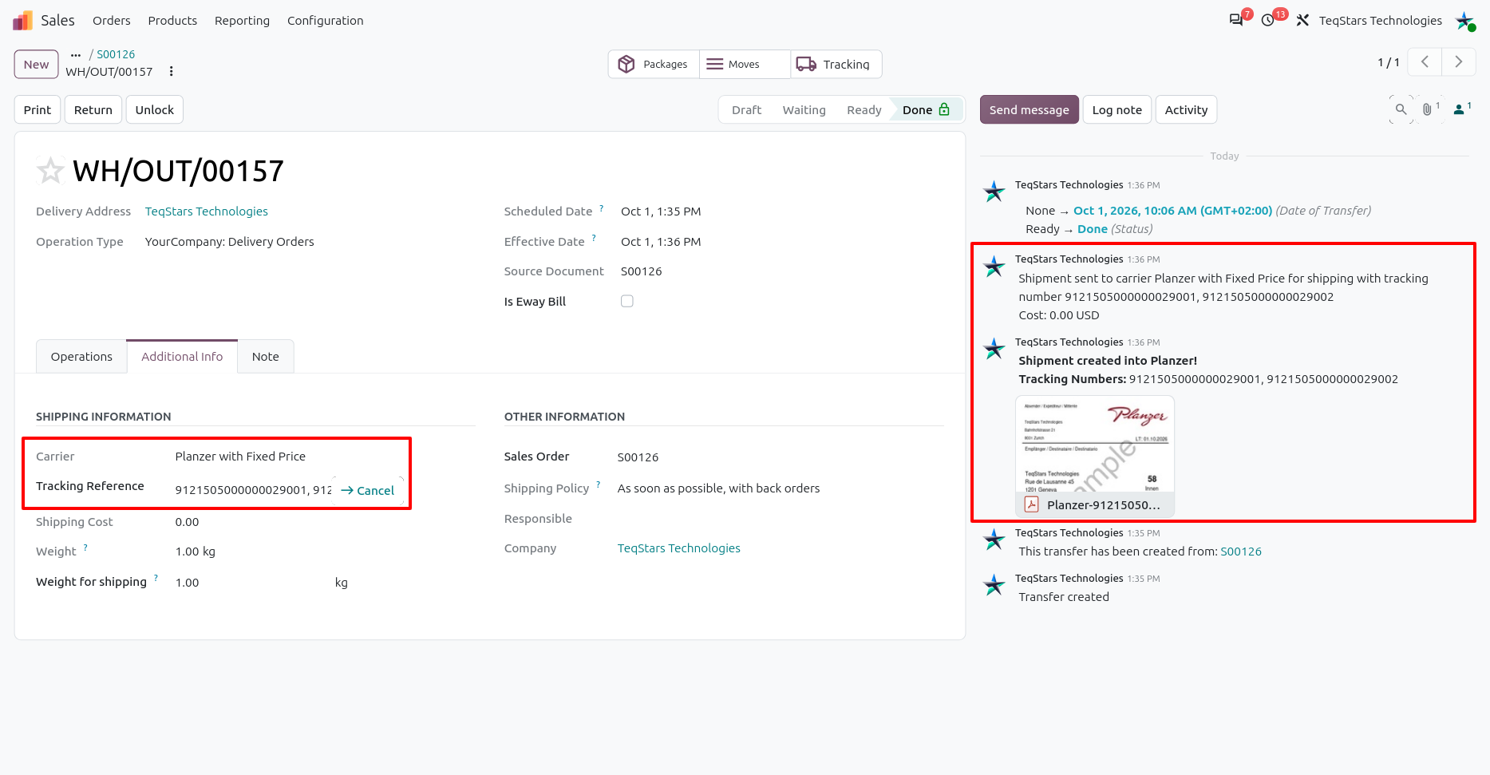Screen dimensions: 1490x775
Task: Open the Orders menu
Action: pyautogui.click(x=112, y=21)
